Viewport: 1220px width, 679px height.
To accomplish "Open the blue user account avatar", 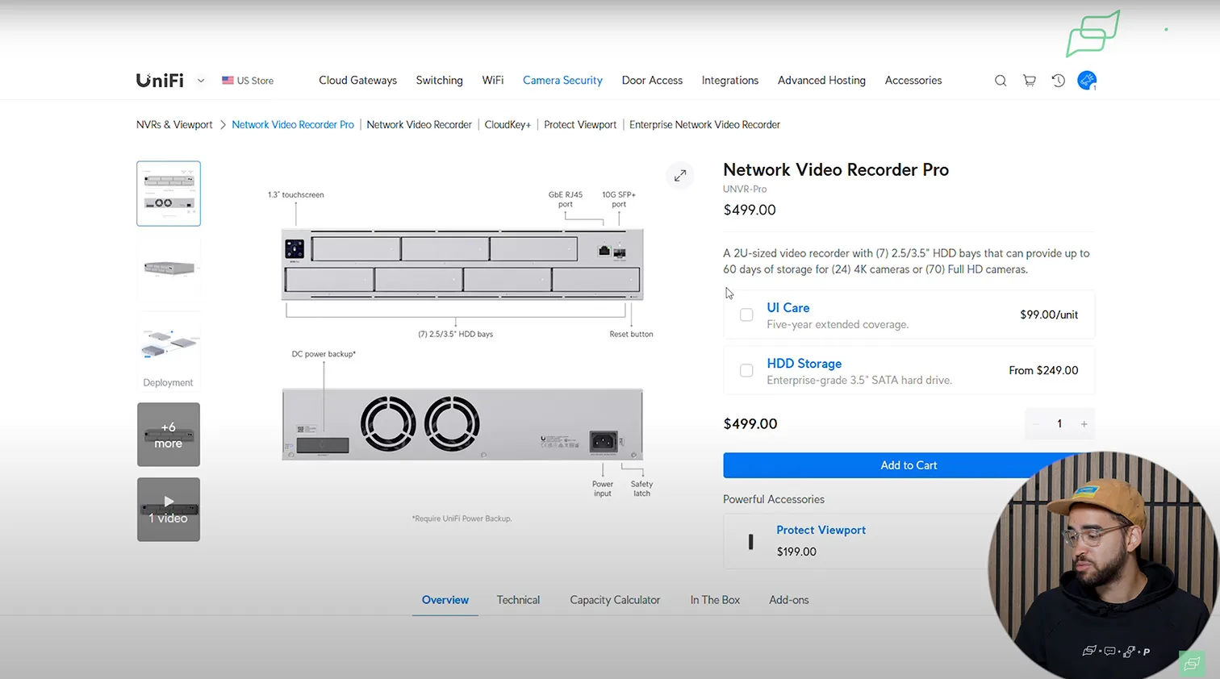I will tap(1087, 81).
